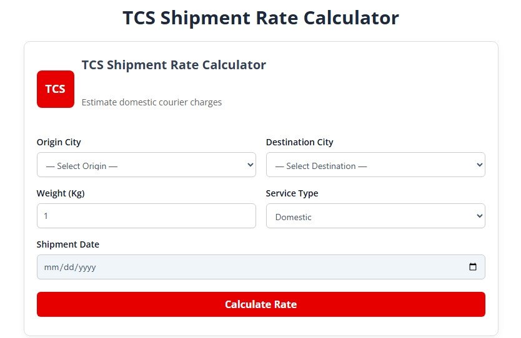Click the card heading beside the TCS logo
The image size is (521, 338).
point(174,65)
